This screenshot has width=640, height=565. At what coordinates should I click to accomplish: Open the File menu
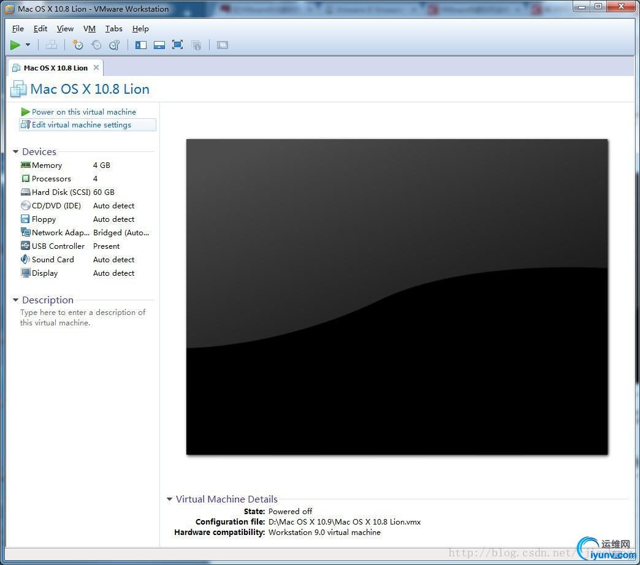tap(18, 29)
